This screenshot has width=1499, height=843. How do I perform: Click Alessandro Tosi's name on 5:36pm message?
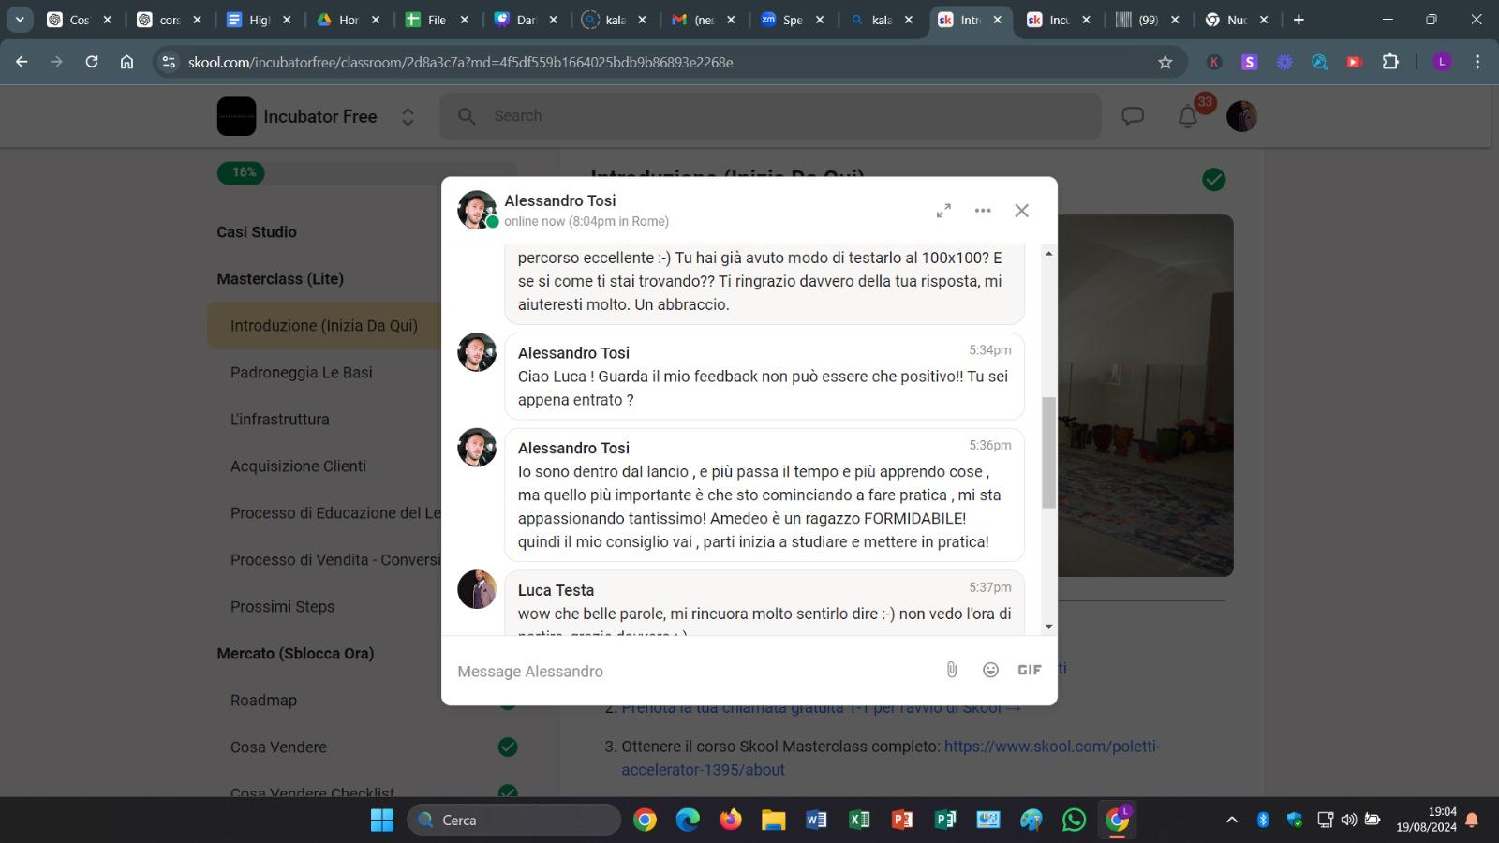(x=573, y=448)
